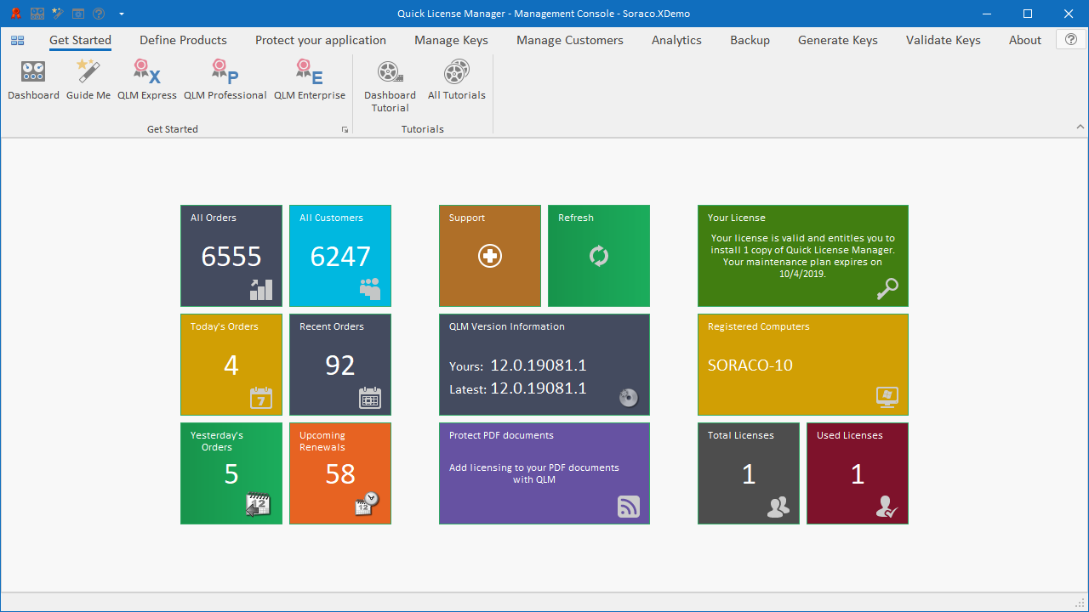Open the About tab
Screen dimensions: 1089x612
[1025, 40]
